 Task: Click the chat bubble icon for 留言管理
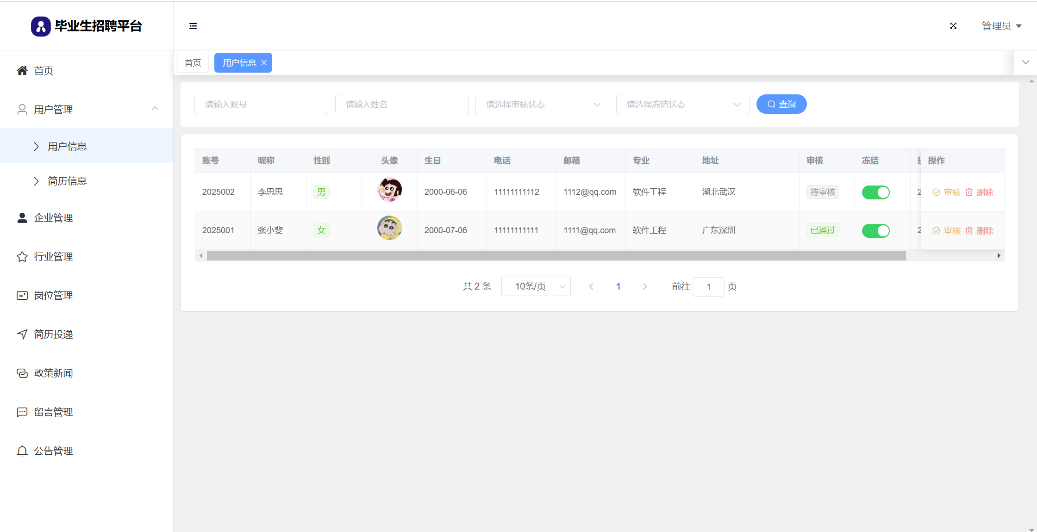(22, 412)
